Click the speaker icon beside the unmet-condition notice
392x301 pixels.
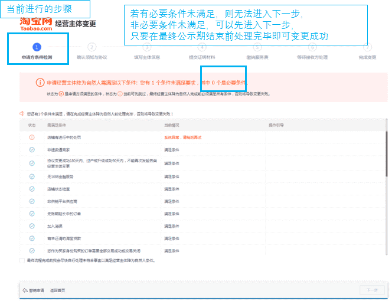[x=22, y=113]
